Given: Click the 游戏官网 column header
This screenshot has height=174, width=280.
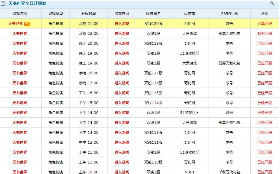Looking at the screenshot, I should [122, 14].
